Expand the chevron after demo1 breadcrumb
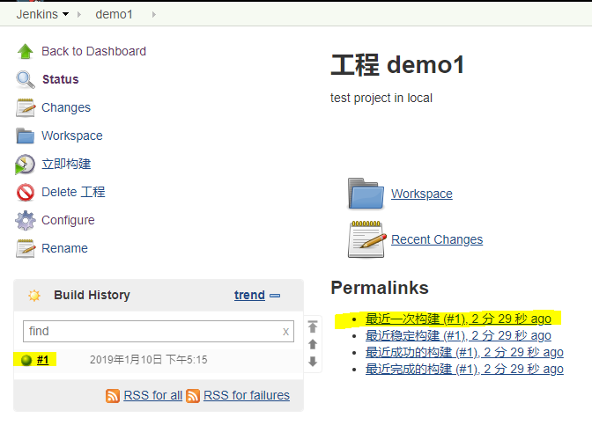The image size is (592, 440). [153, 14]
